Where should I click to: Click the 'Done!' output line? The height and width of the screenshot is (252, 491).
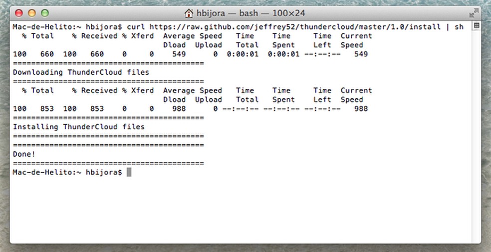24,154
